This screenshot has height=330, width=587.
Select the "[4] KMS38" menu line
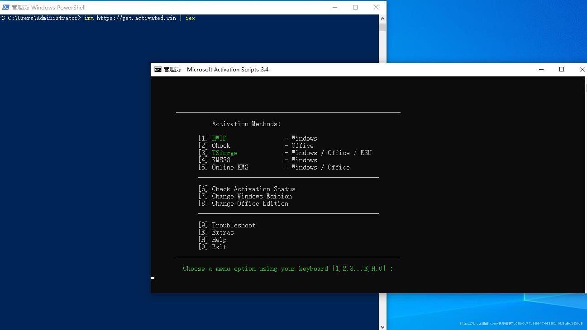(x=258, y=160)
